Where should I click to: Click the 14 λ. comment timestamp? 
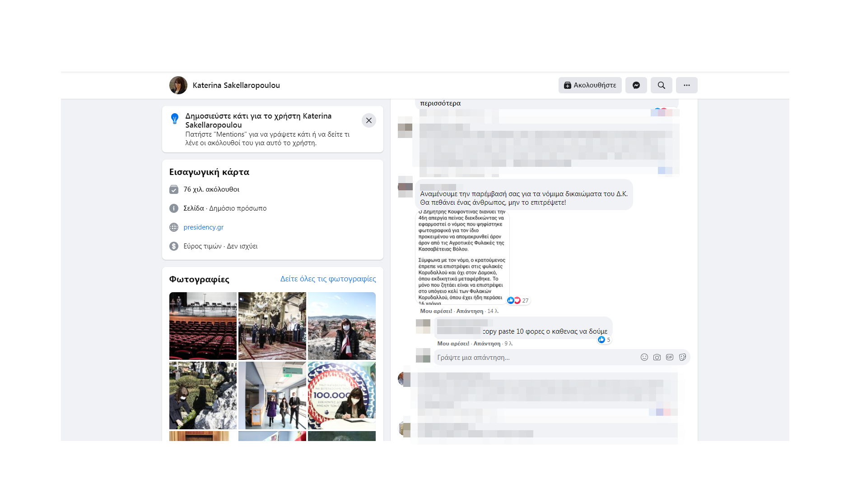click(493, 311)
